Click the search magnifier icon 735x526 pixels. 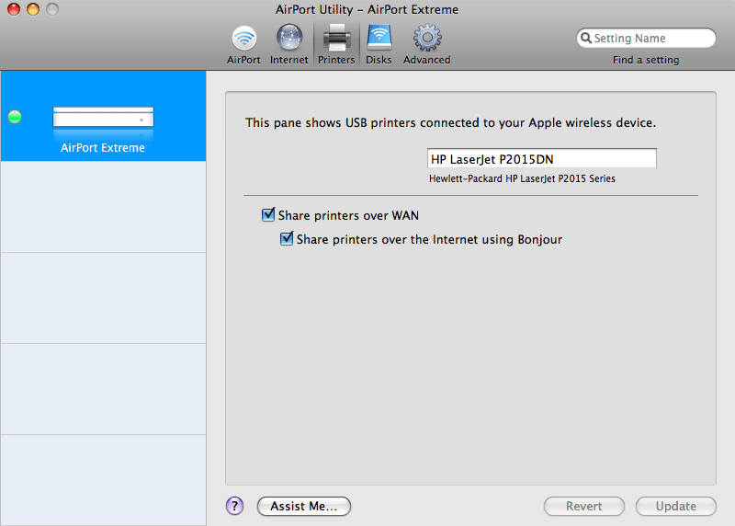coord(585,39)
